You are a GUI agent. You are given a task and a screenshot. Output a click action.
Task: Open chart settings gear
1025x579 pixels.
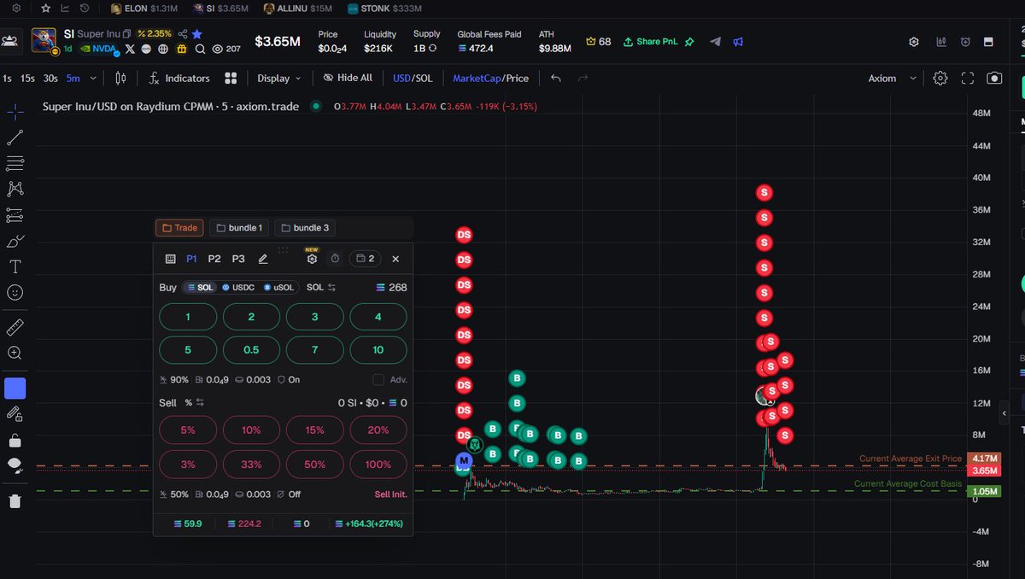940,78
